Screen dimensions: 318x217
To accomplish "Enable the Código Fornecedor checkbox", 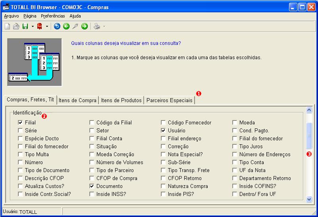I will (x=163, y=122).
